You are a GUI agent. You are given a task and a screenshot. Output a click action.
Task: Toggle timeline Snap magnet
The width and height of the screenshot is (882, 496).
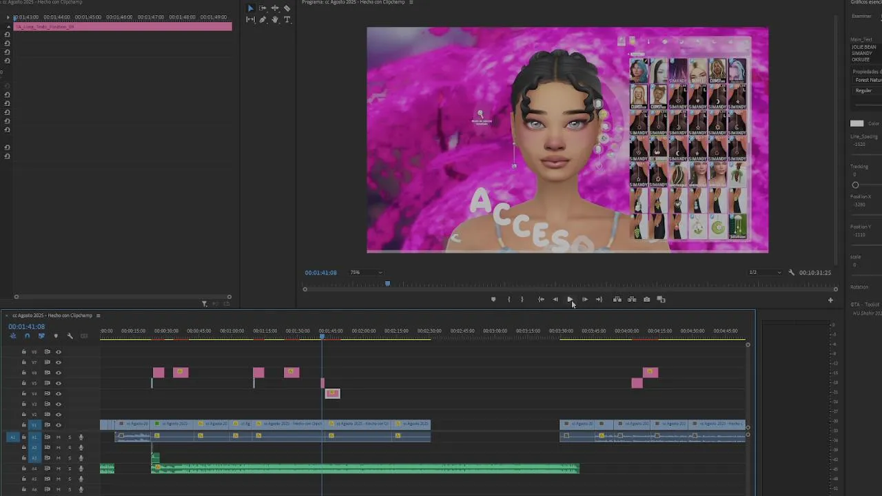(27, 336)
